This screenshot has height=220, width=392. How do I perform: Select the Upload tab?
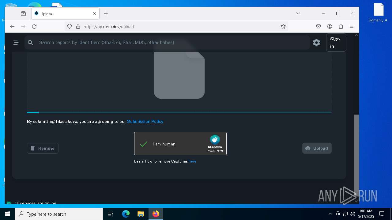(65, 13)
